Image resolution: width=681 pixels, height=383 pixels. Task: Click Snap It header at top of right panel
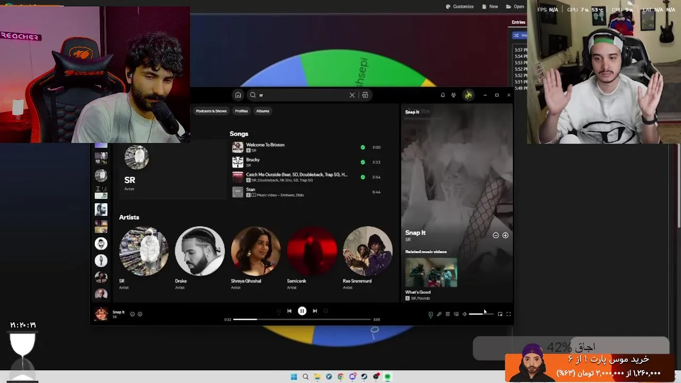[x=412, y=112]
